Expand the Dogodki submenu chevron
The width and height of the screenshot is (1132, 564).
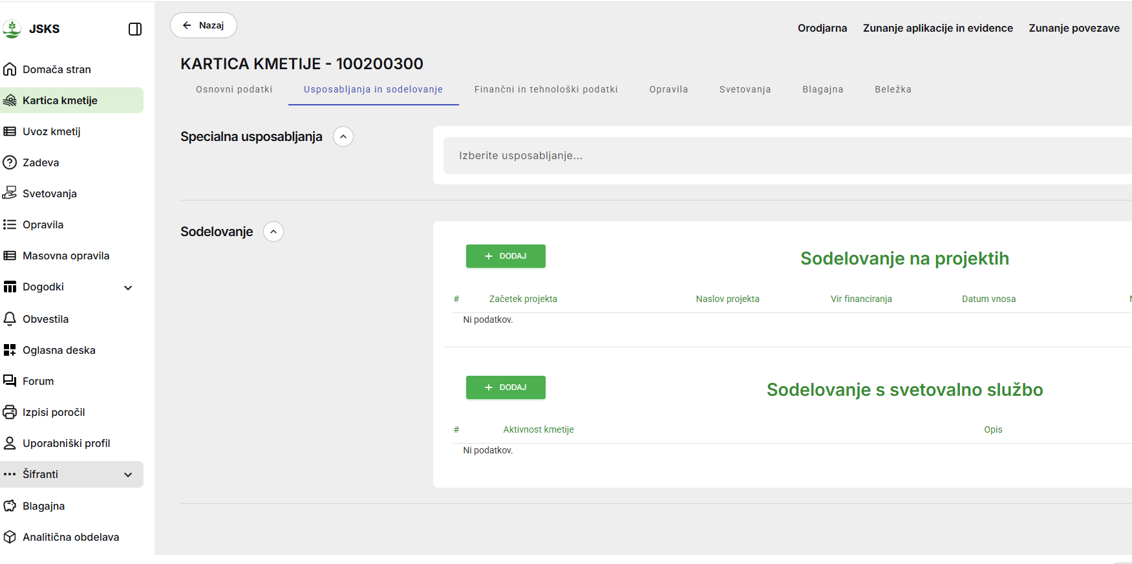(128, 288)
